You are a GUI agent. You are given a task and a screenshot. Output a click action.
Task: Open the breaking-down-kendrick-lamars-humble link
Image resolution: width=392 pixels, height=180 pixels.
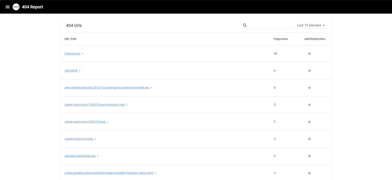[x=109, y=173]
